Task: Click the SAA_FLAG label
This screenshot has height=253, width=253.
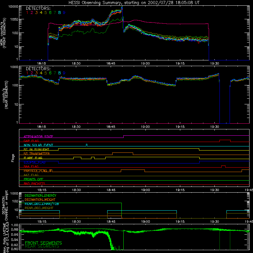Action: [31, 167]
